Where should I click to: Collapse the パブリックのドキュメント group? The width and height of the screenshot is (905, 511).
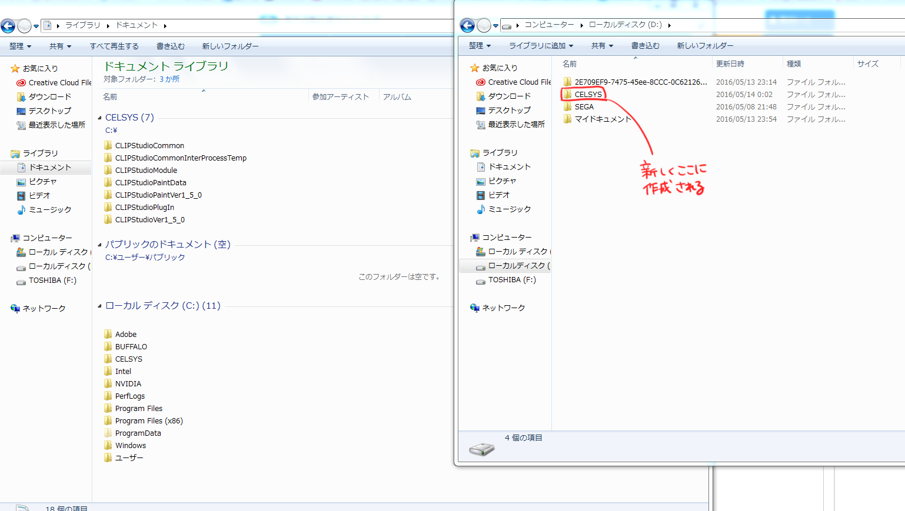99,245
